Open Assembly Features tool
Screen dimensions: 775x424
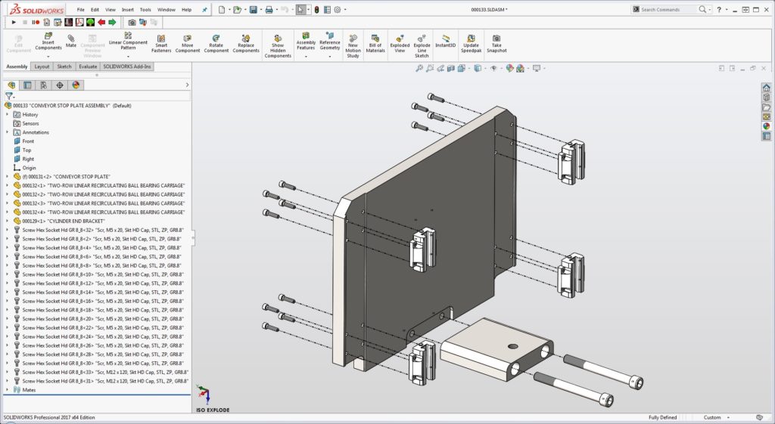[x=306, y=41]
